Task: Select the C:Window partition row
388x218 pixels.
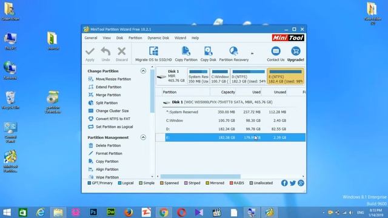Action: coord(230,121)
